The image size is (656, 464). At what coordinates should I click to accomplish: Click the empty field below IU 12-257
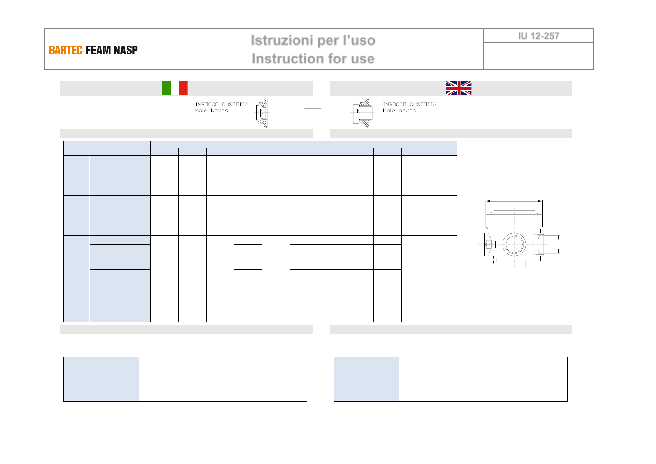pos(538,51)
